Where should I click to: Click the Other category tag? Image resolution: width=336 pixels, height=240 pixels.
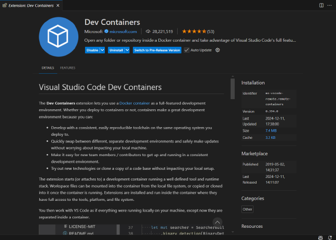247,209
